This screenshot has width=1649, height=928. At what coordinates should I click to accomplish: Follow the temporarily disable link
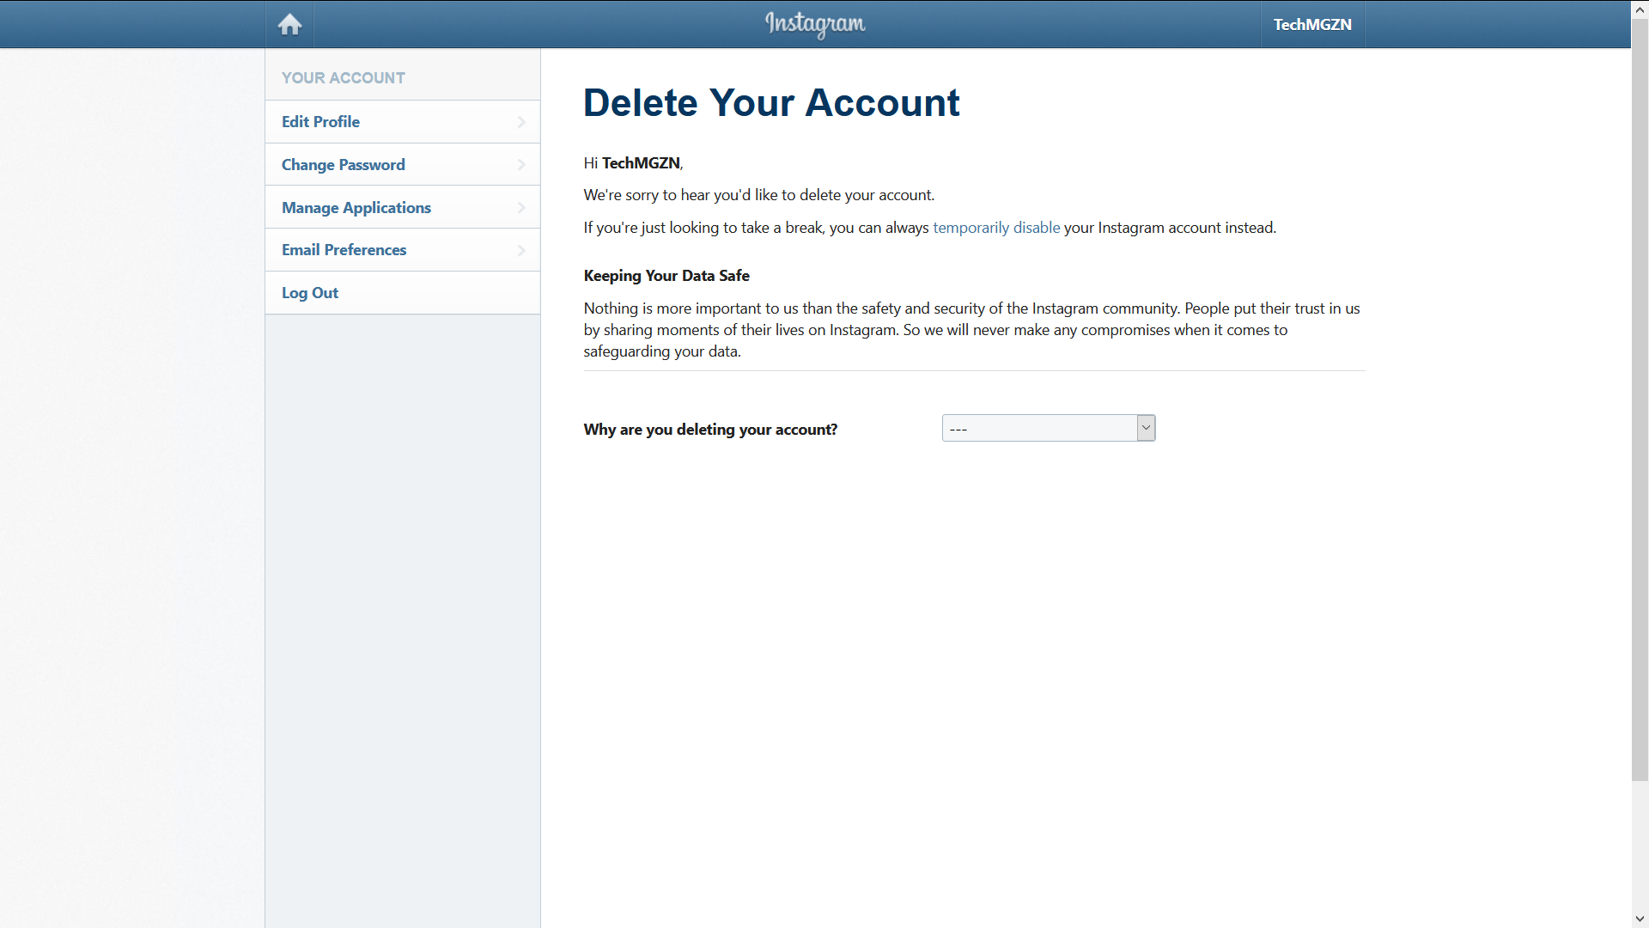996,228
